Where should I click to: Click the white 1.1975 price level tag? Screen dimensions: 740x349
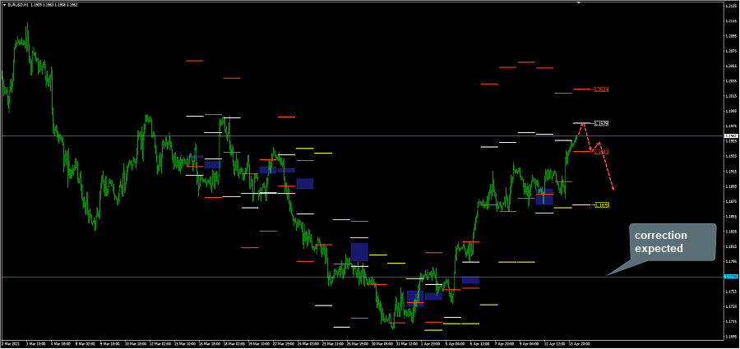point(601,123)
